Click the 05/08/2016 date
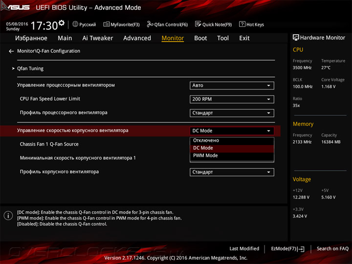 coord(17,24)
